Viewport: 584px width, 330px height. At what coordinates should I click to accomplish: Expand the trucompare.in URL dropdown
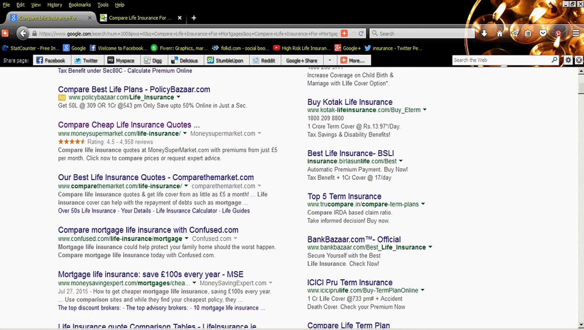click(423, 204)
